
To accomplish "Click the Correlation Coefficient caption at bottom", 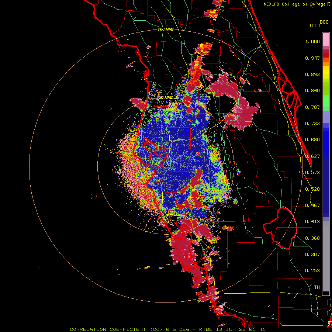I will click(x=167, y=329).
